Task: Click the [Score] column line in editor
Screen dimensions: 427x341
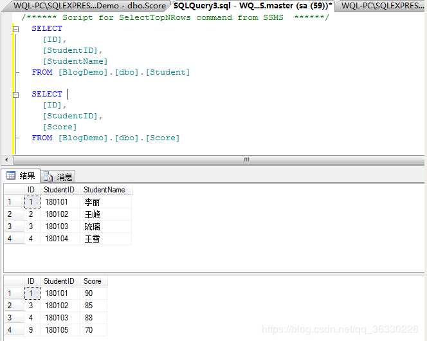Action: [x=60, y=127]
